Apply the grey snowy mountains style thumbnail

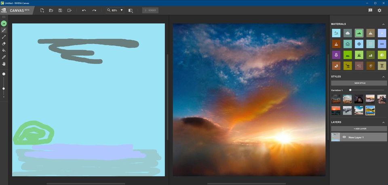347,111
